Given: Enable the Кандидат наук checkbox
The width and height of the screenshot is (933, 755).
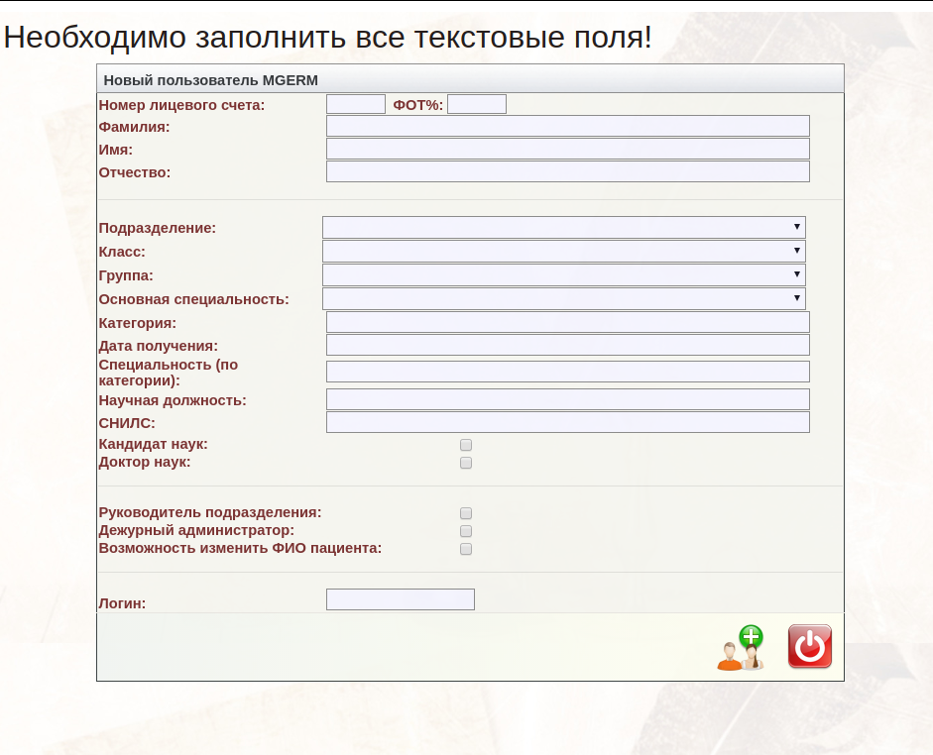Looking at the screenshot, I should (x=466, y=446).
